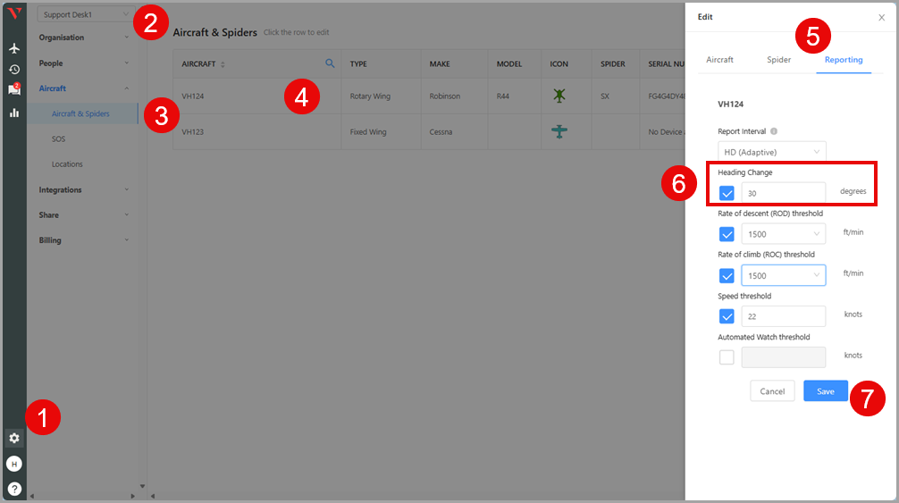Open the history clock icon in sidebar
The width and height of the screenshot is (899, 503).
[x=13, y=69]
